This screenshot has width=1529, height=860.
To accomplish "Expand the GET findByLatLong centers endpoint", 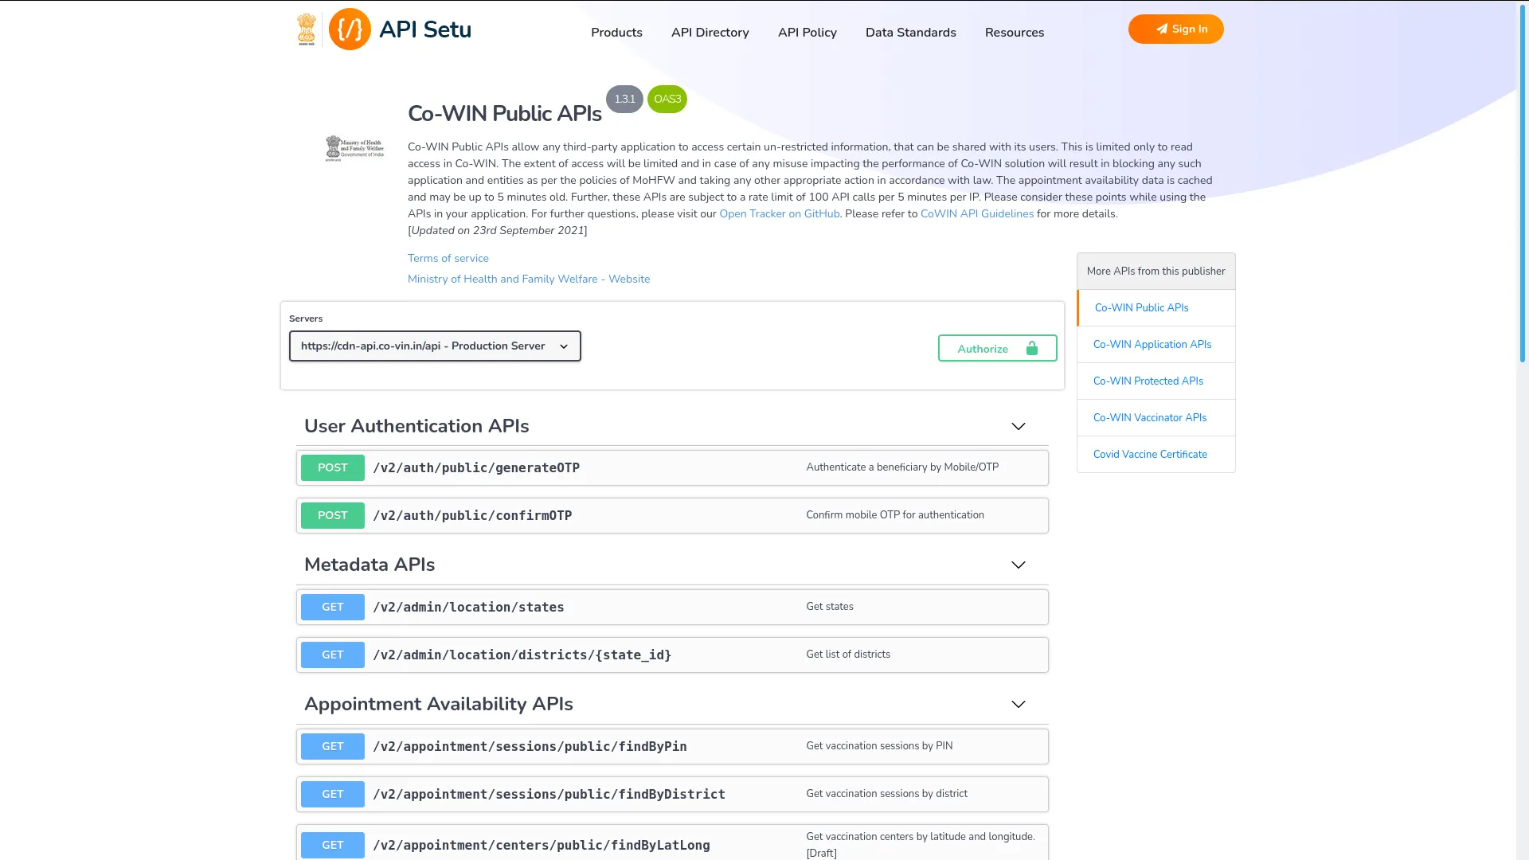I will click(672, 844).
